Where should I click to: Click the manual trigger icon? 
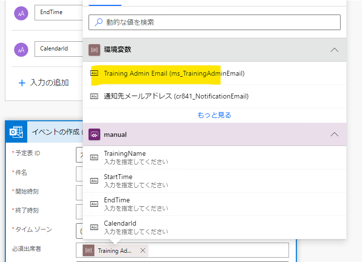pos(94,134)
